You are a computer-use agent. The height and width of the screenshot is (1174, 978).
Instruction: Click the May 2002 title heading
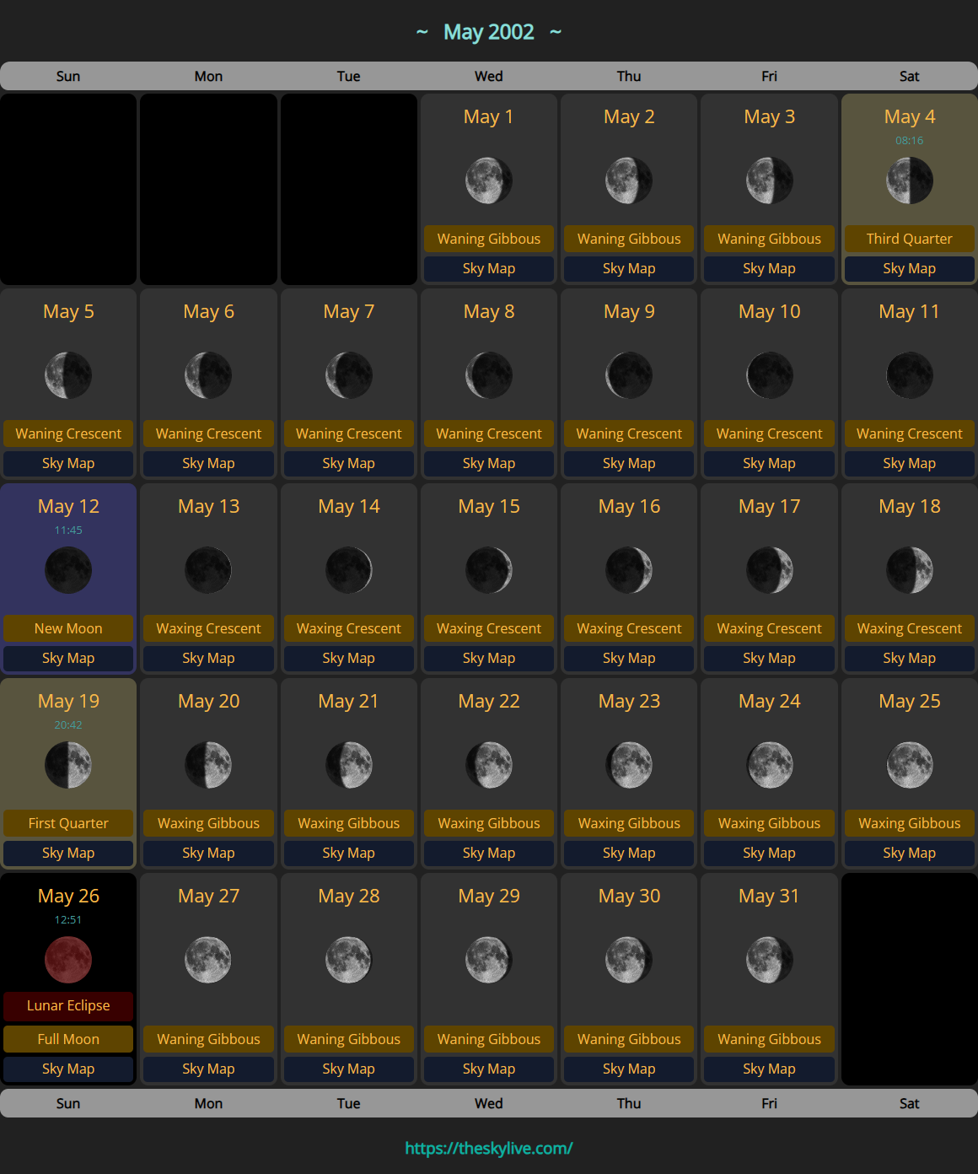(x=488, y=32)
